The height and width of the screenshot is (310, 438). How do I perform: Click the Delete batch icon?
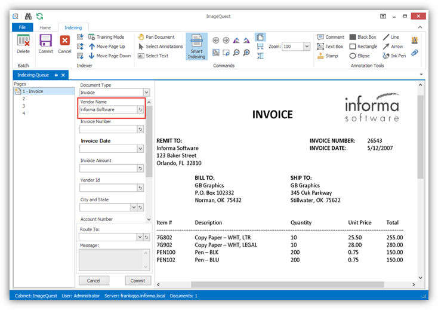[23, 41]
